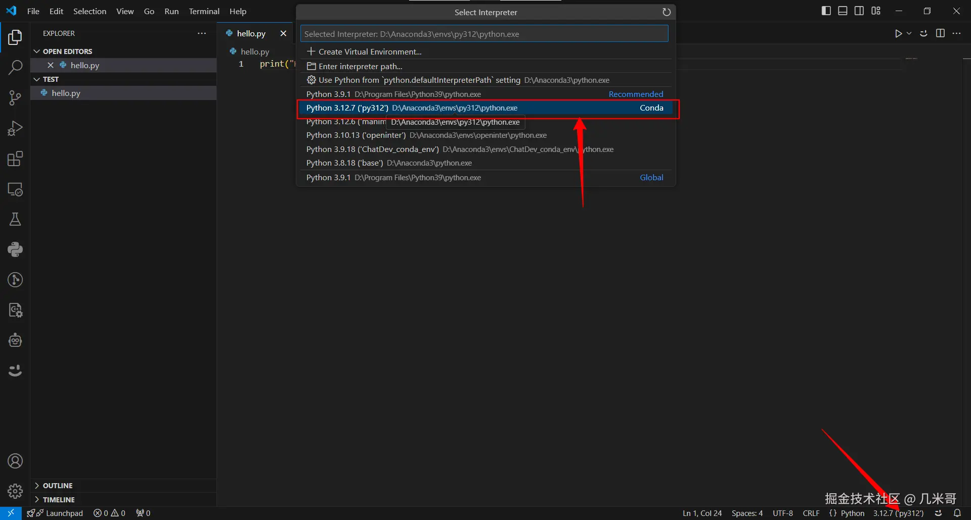Click Launchpad in status bar
971x520 pixels.
(x=55, y=513)
